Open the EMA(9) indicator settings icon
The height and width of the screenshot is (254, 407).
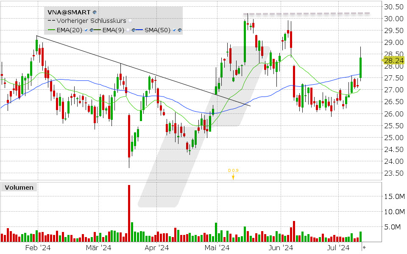134,30
